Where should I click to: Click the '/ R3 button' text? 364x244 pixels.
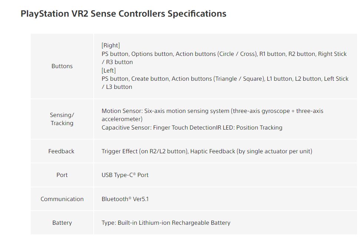tap(117, 62)
